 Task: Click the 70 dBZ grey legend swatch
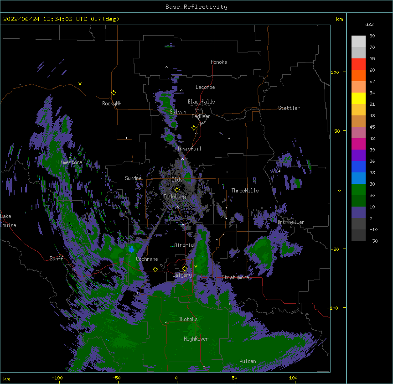358,52
